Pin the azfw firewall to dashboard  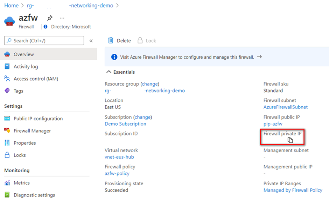[50, 18]
